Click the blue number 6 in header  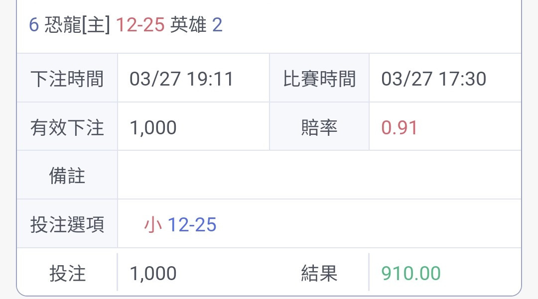click(x=34, y=25)
